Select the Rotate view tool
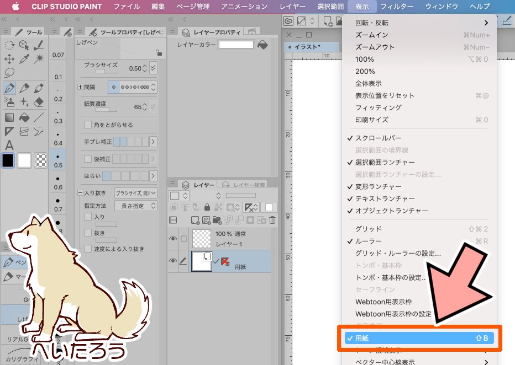Image resolution: width=515 pixels, height=365 pixels. [x=9, y=45]
